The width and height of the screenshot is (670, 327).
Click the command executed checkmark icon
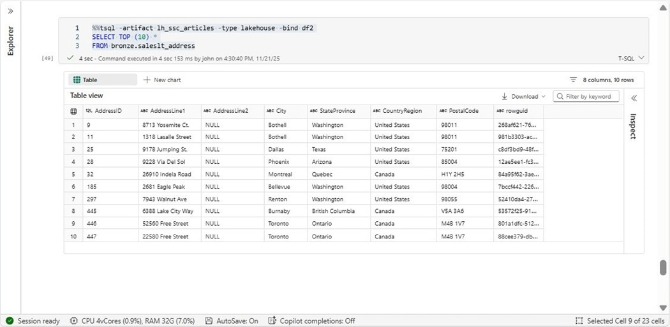70,58
